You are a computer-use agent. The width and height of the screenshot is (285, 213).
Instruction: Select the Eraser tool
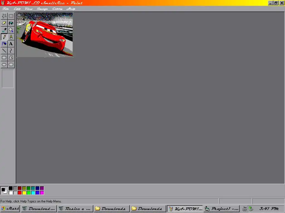tap(4, 23)
